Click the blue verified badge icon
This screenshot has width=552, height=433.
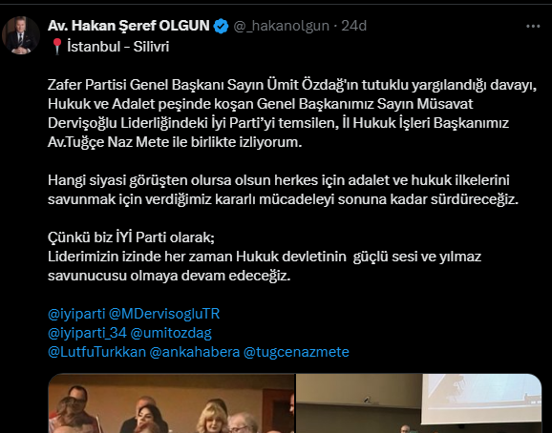pyautogui.click(x=221, y=27)
